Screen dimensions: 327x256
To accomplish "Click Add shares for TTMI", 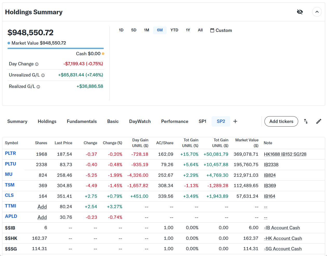I will [42, 207].
